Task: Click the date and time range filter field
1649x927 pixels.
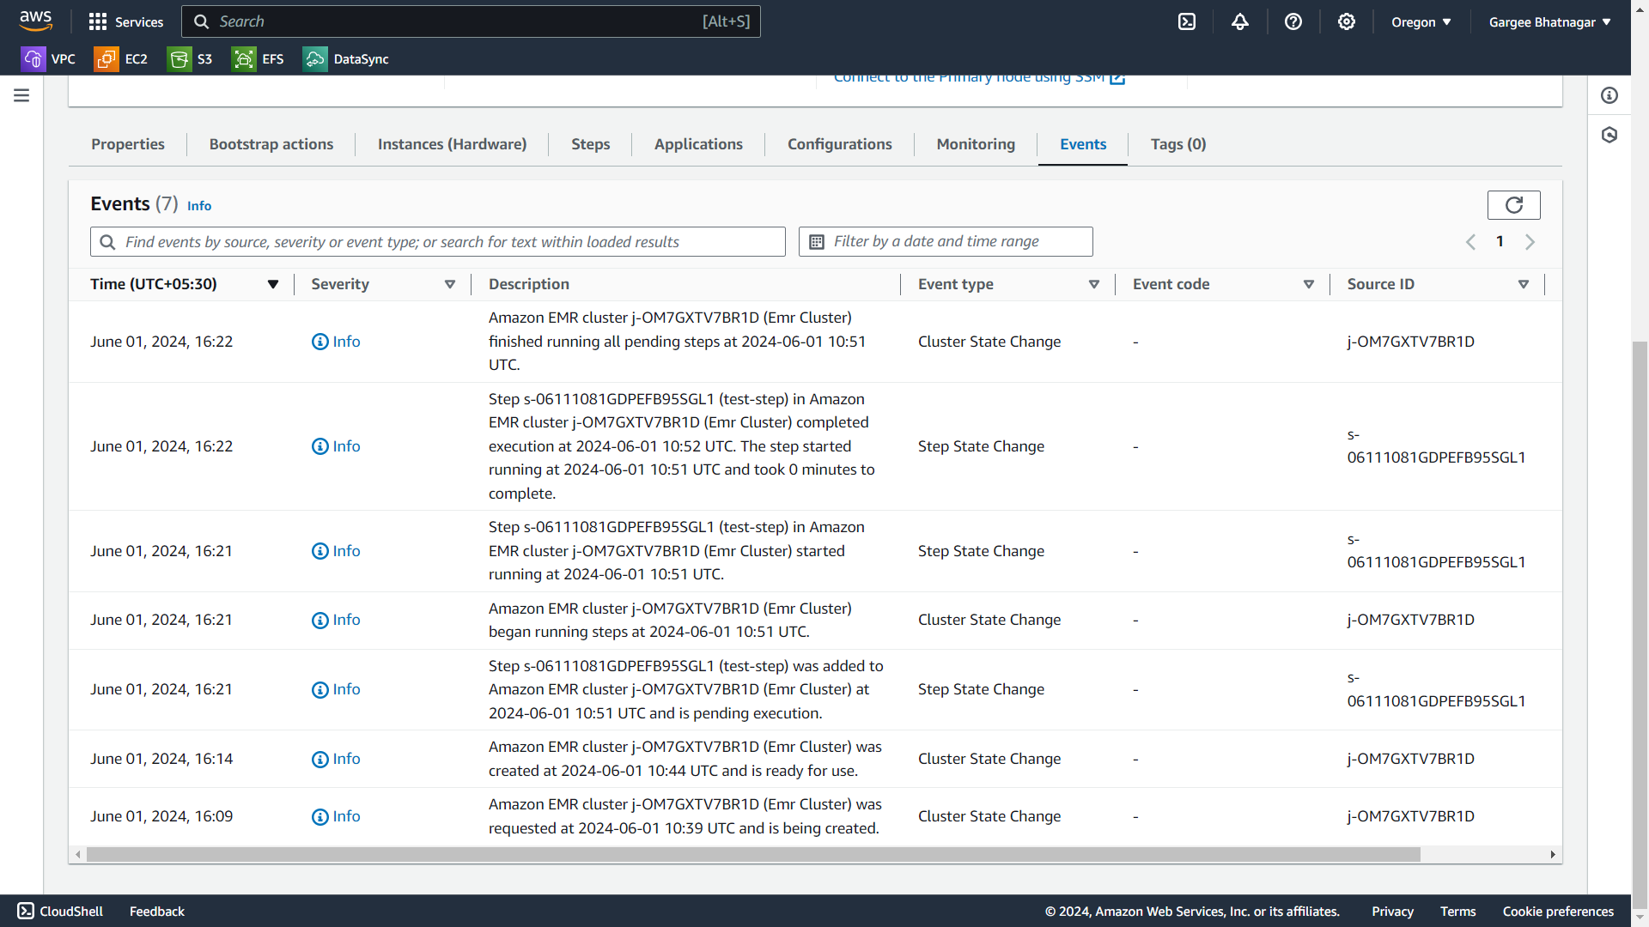Action: (946, 242)
